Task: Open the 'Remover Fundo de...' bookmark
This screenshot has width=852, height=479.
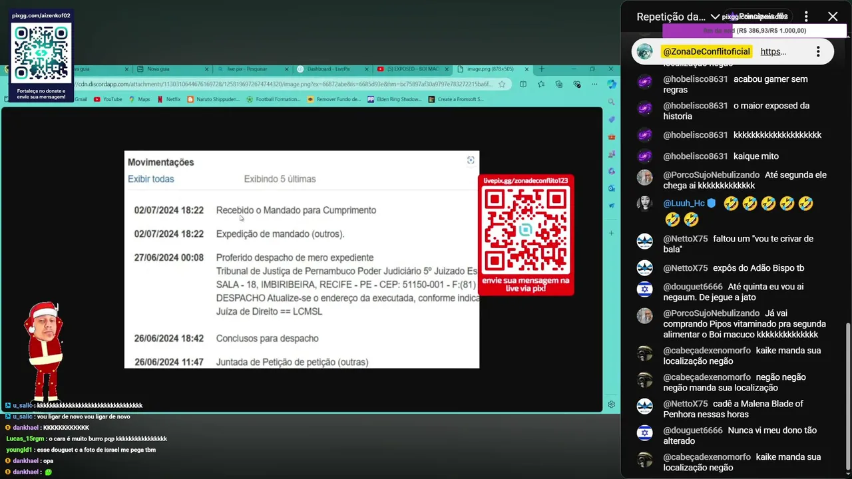Action: (335, 99)
